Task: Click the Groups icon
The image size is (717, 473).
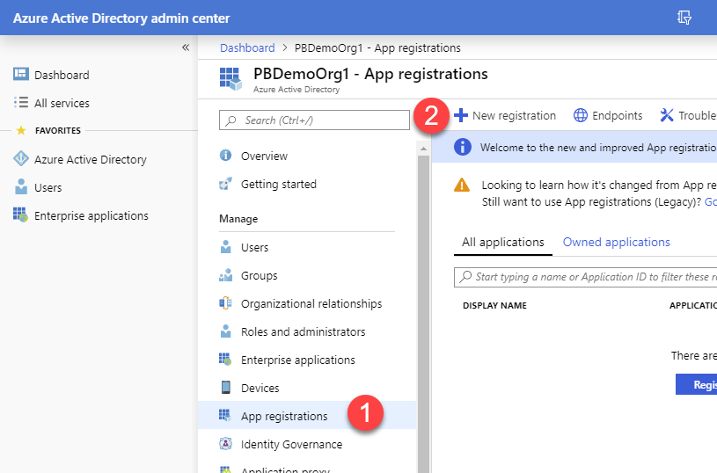Action: [225, 275]
